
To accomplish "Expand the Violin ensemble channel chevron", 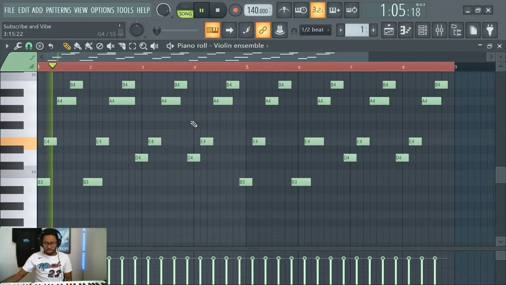I will point(268,46).
